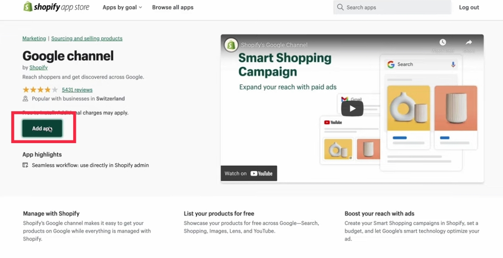Open the 5431 reviews link
The height and width of the screenshot is (258, 503).
[x=77, y=89]
